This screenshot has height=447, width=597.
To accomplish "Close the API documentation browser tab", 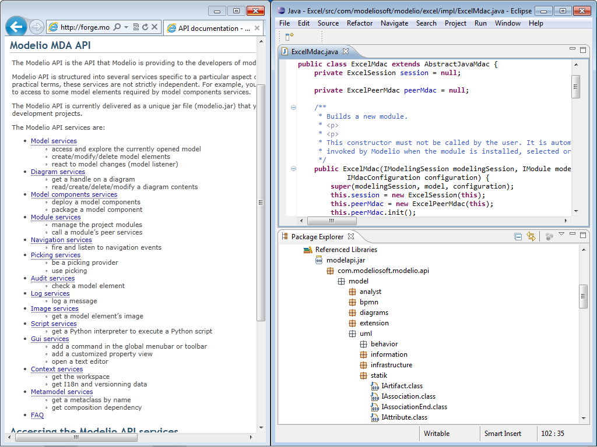I will coord(257,28).
